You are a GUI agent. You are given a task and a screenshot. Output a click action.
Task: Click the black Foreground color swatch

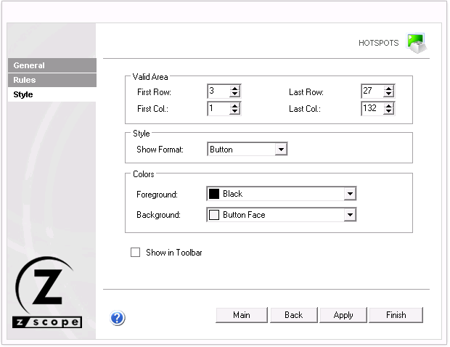coord(214,194)
